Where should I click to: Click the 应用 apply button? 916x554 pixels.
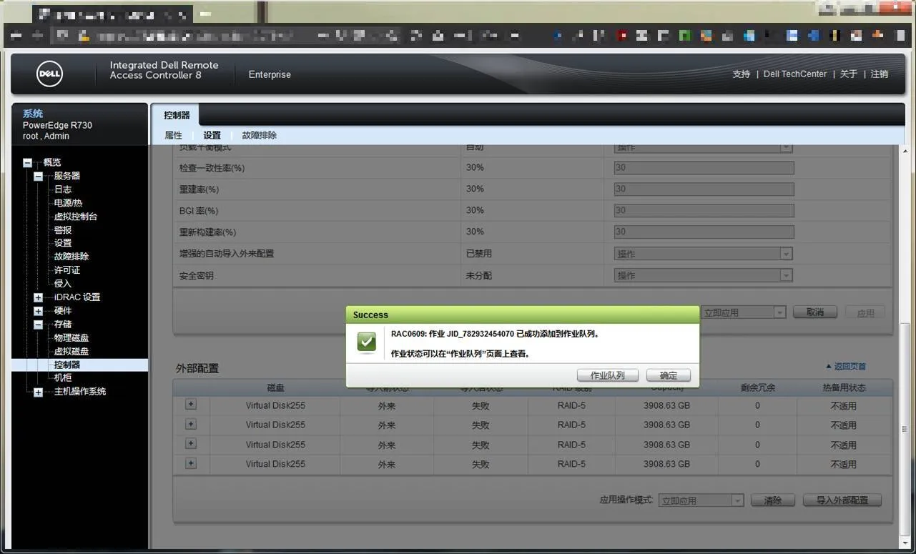(865, 312)
